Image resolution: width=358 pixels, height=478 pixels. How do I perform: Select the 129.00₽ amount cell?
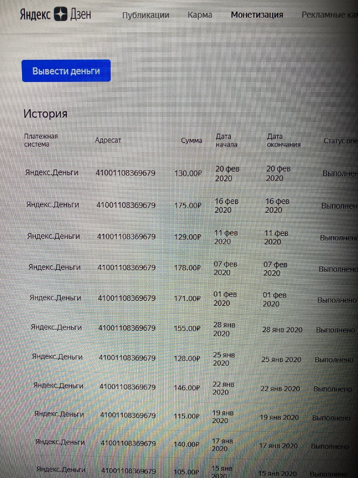[x=187, y=237]
